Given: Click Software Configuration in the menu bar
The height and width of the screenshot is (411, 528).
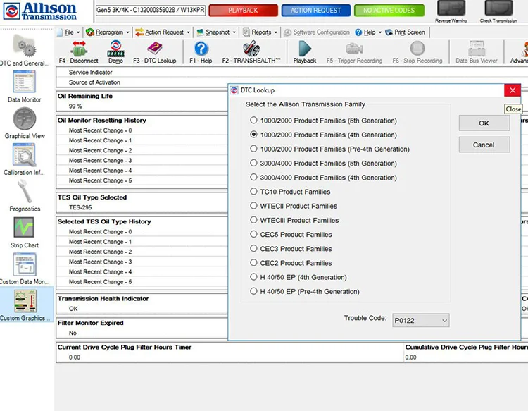Looking at the screenshot, I should [x=317, y=32].
